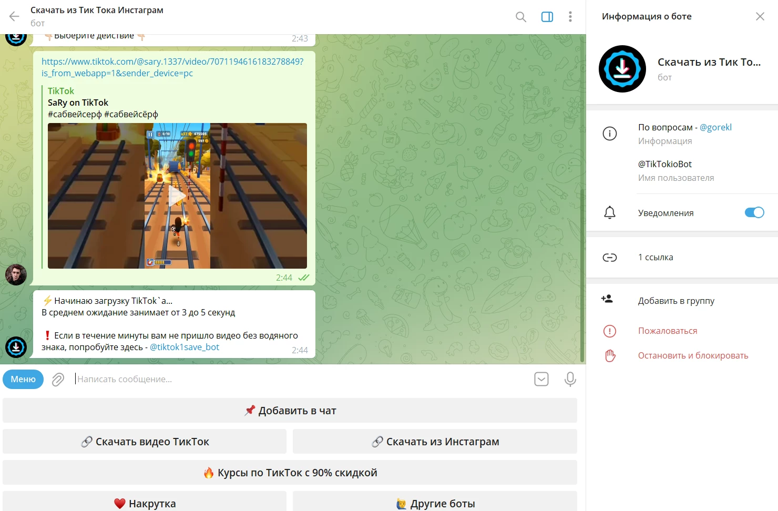Click the SaRy on TikTok text
The height and width of the screenshot is (511, 778).
[78, 103]
